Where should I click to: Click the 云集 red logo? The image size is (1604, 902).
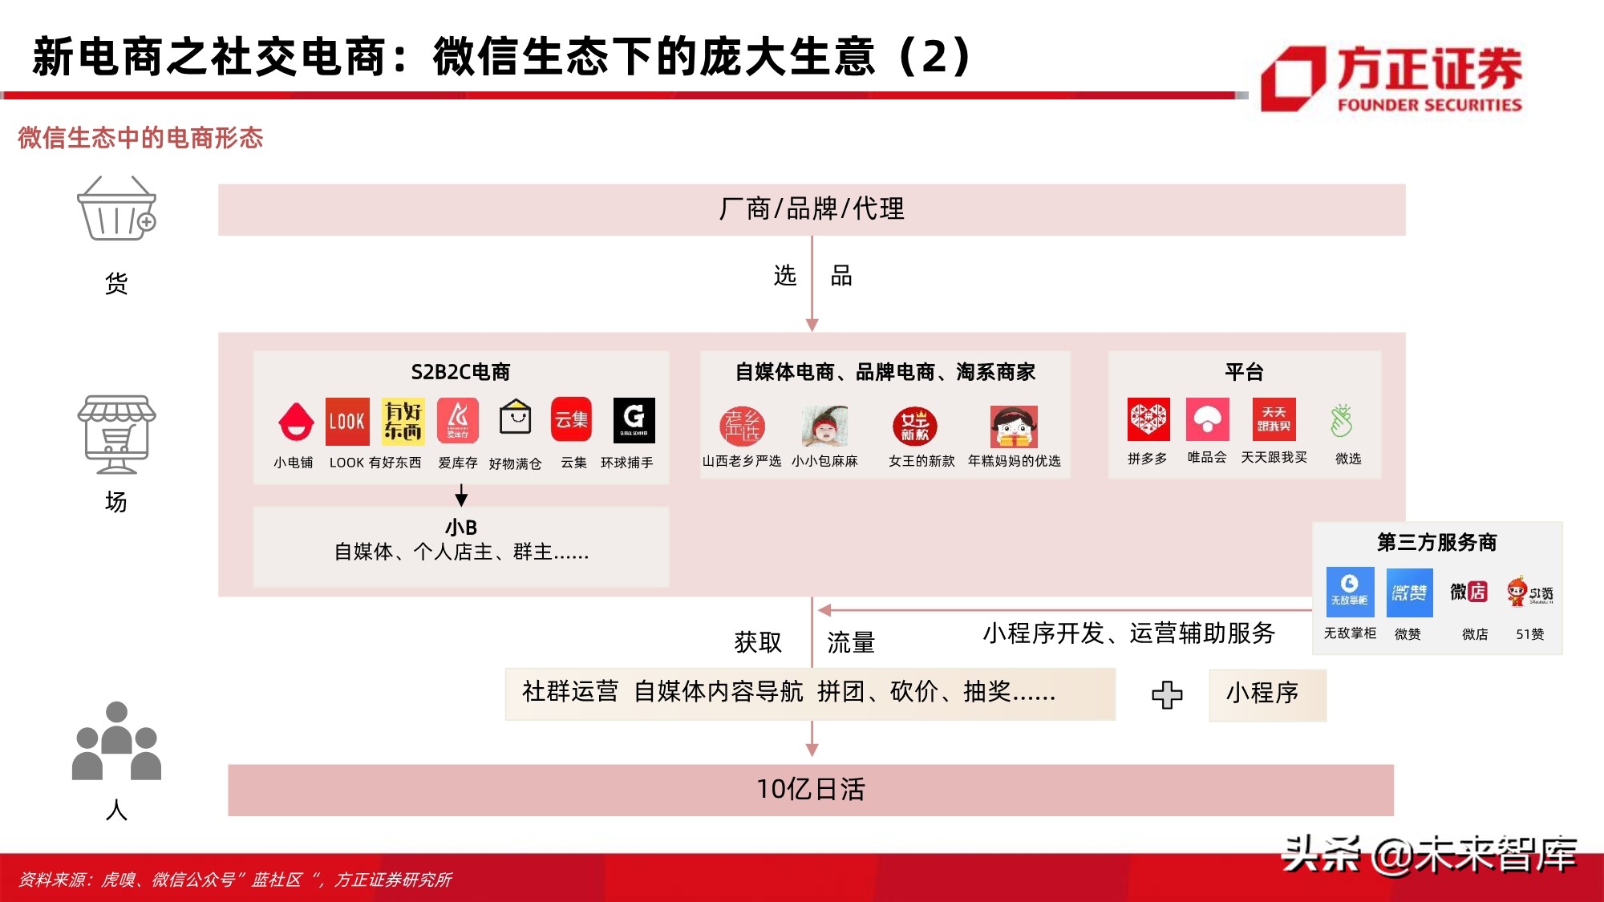pos(571,419)
